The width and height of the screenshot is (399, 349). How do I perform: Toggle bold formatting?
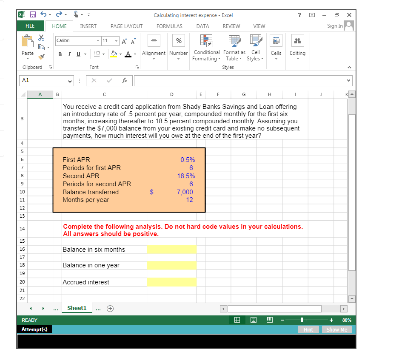click(60, 54)
